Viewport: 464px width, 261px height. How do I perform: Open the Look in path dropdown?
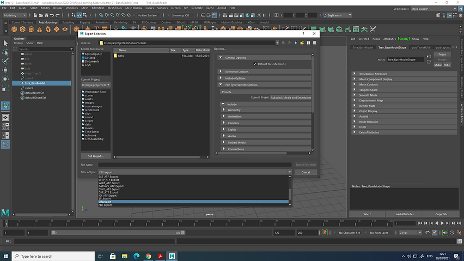(277, 43)
